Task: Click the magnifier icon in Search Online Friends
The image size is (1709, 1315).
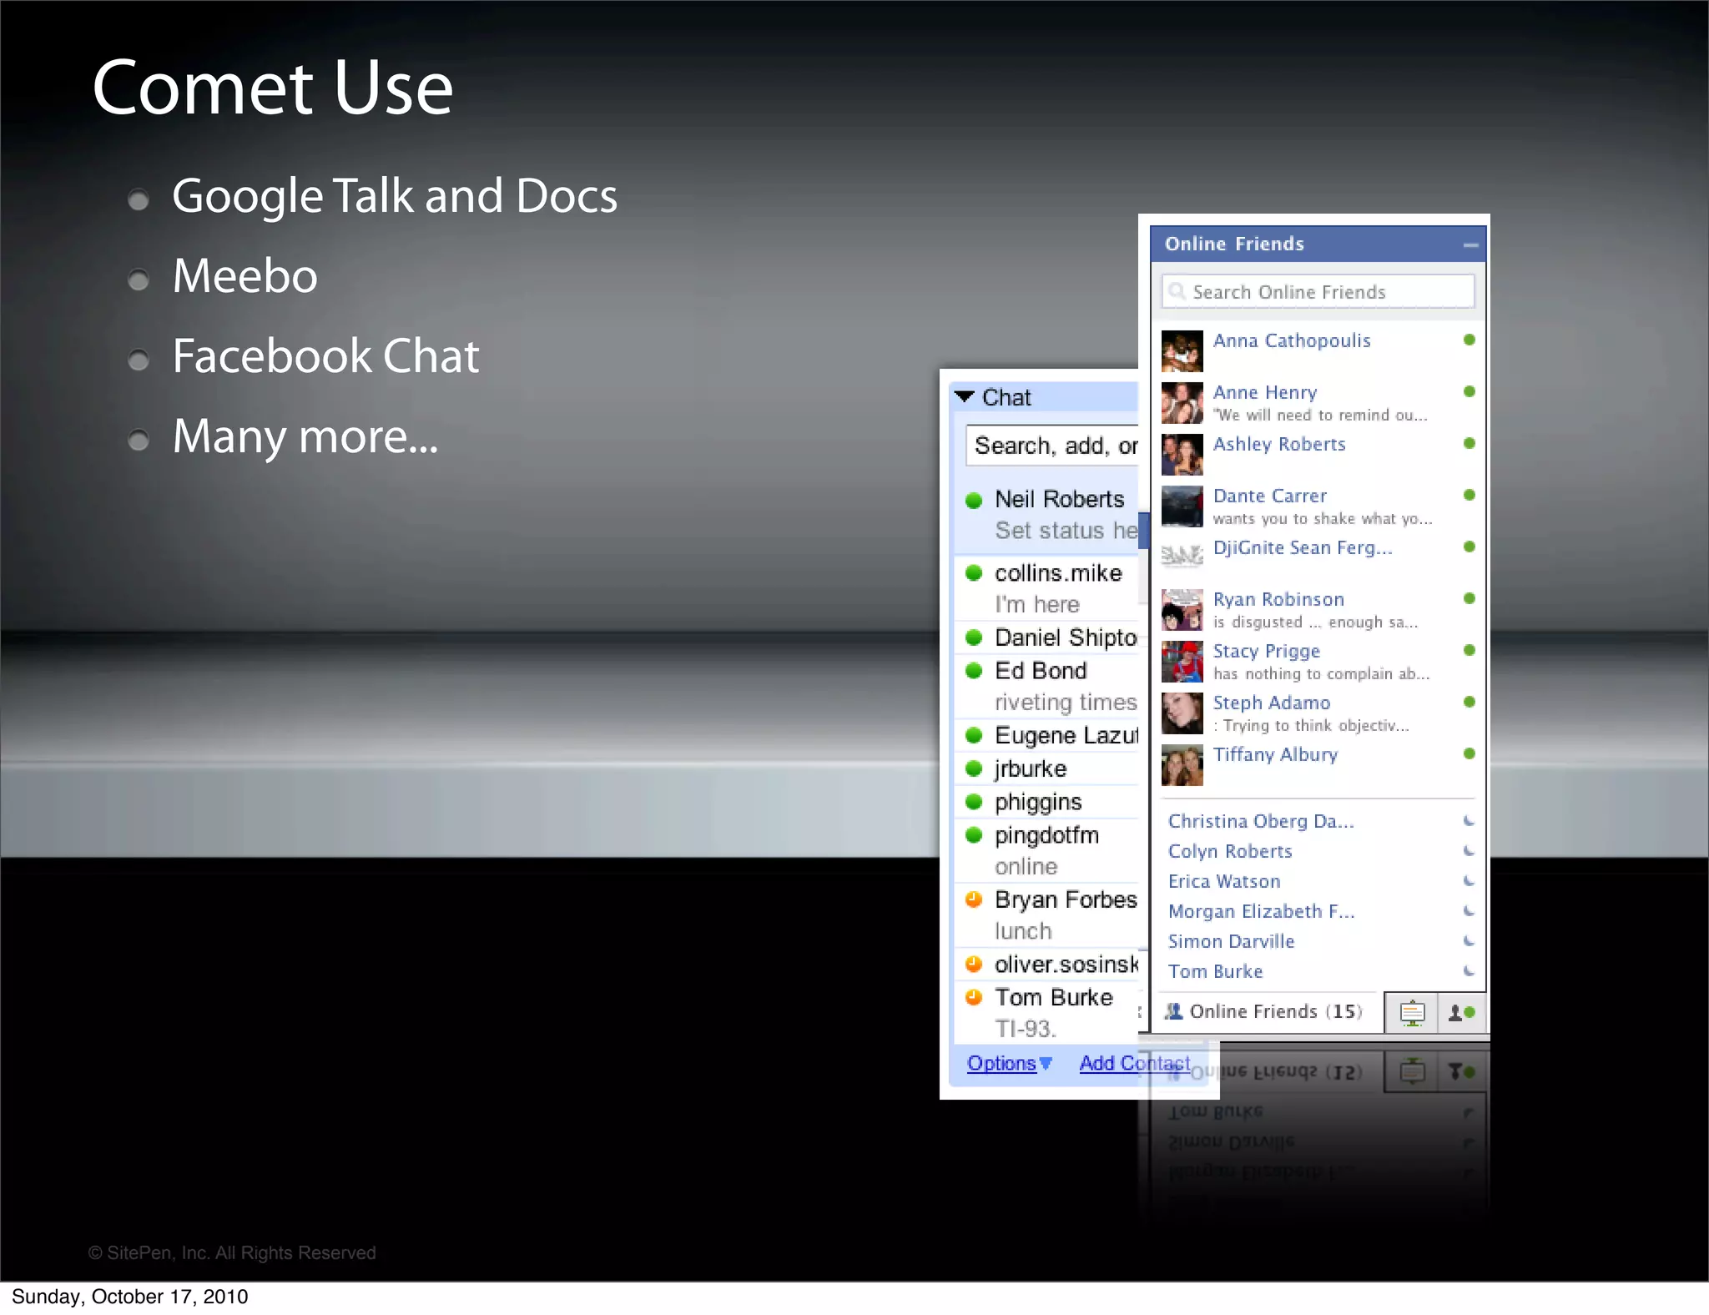Action: pos(1177,291)
